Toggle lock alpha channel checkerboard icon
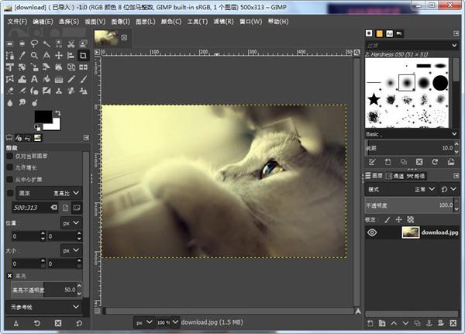The width and height of the screenshot is (465, 334). [411, 219]
